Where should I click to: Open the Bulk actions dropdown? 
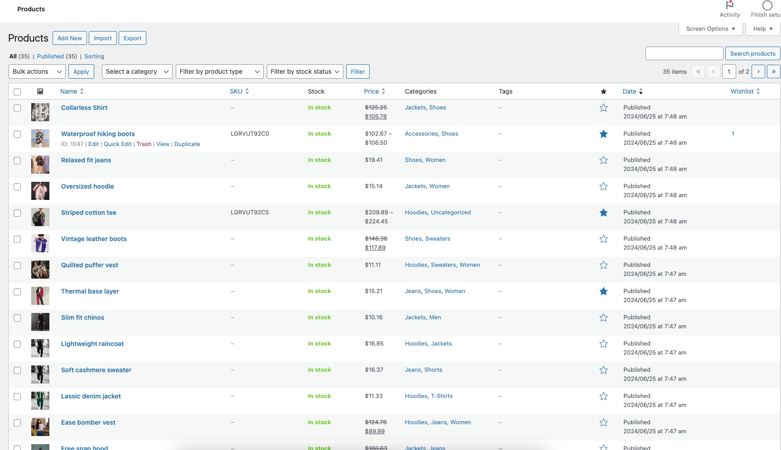click(37, 71)
